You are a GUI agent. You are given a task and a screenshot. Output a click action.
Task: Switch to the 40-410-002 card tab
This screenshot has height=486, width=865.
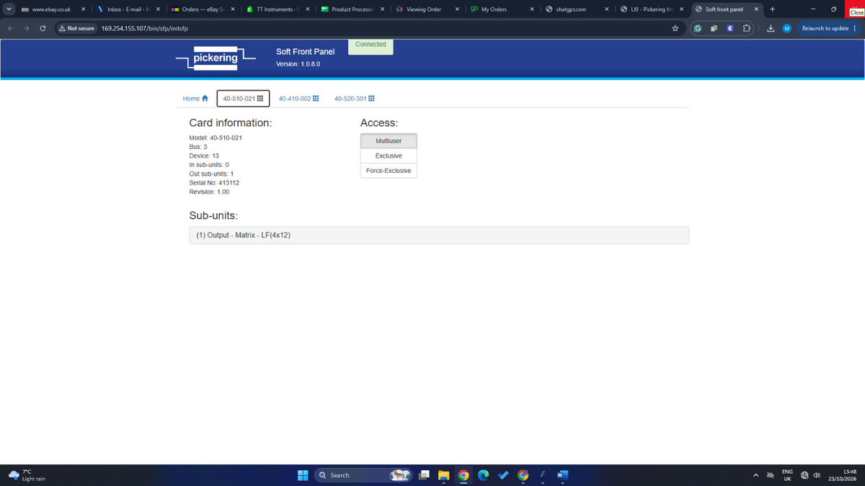point(298,99)
